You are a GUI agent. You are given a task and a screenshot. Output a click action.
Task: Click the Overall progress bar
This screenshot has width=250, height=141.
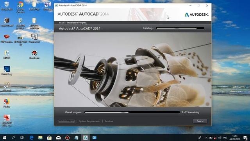(x=132, y=112)
